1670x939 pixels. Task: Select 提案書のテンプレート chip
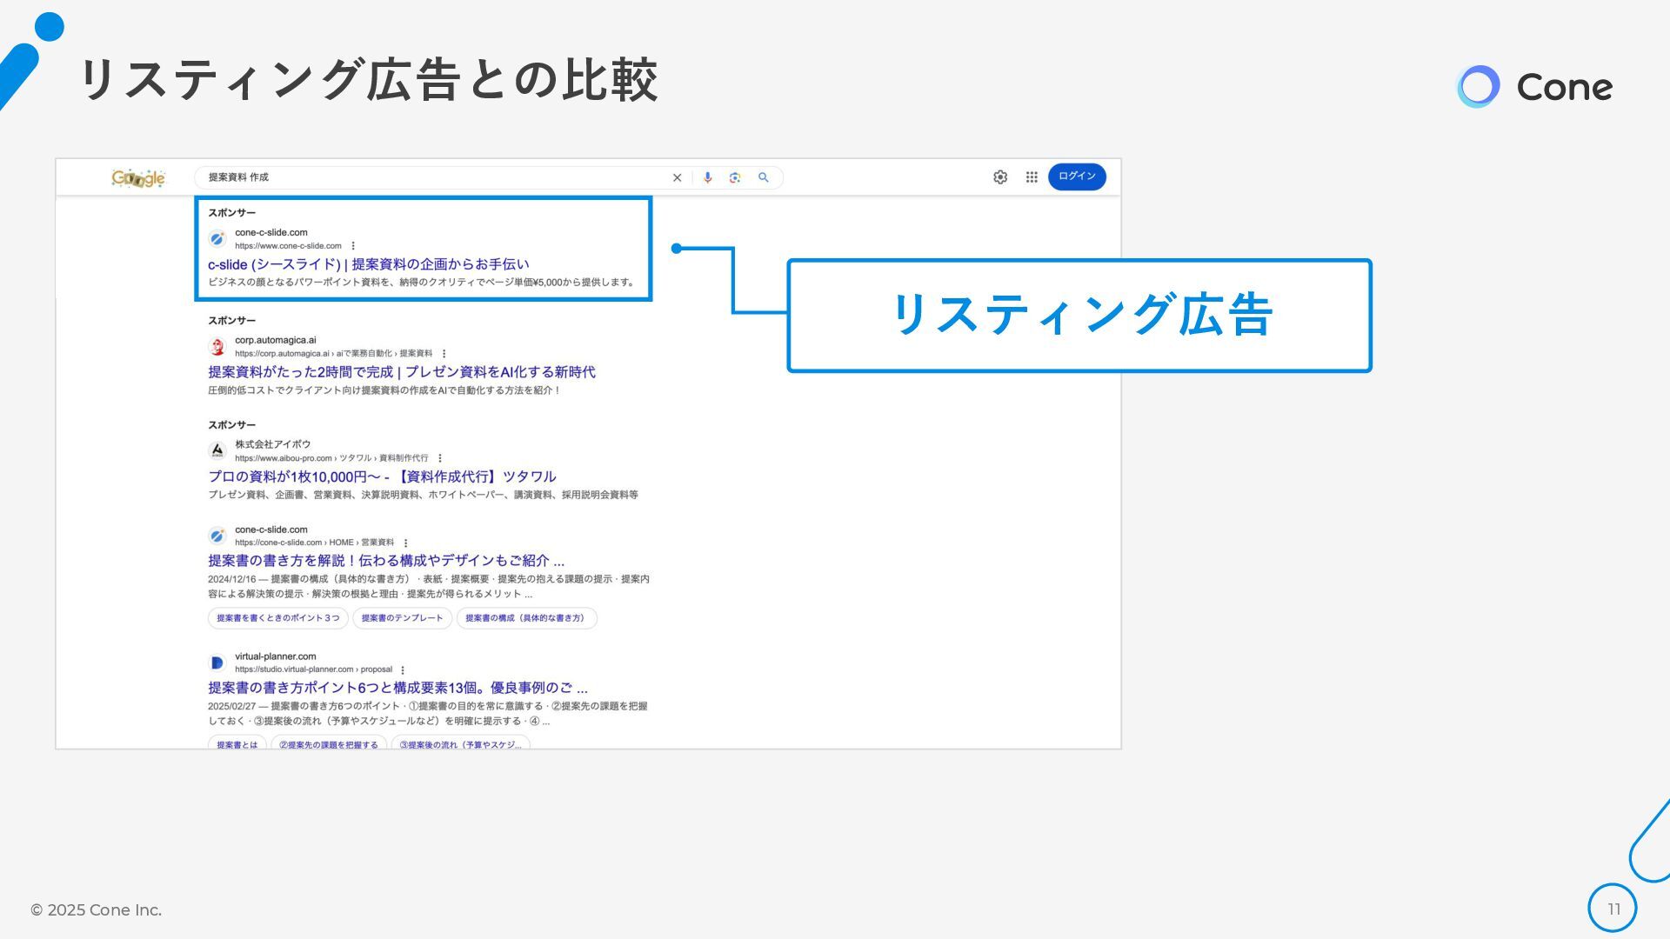coord(402,618)
